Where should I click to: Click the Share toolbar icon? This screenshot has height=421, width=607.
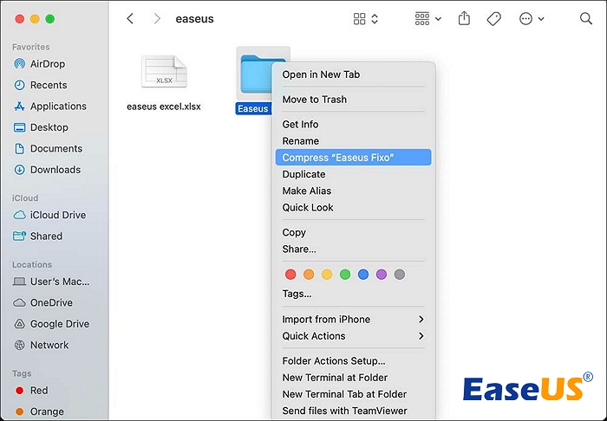coord(464,18)
